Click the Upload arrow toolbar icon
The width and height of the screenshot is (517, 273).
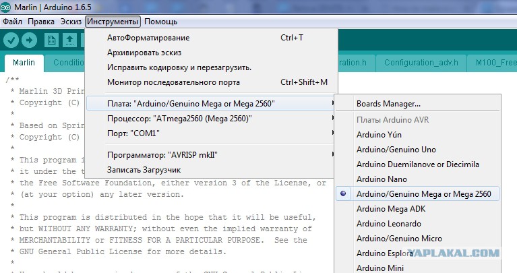point(30,40)
